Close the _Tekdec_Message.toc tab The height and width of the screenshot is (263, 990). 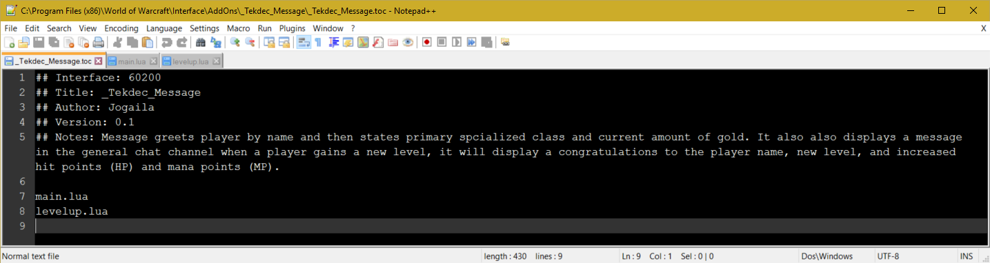coord(99,61)
